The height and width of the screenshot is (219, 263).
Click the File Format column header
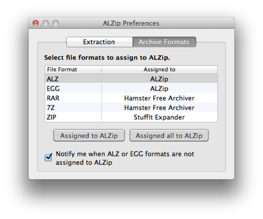[62, 70]
